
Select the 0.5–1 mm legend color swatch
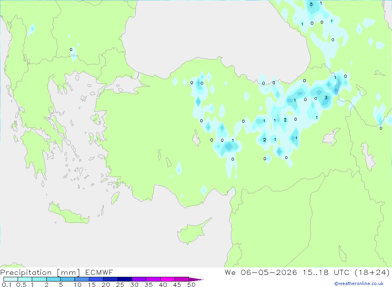tap(25, 279)
